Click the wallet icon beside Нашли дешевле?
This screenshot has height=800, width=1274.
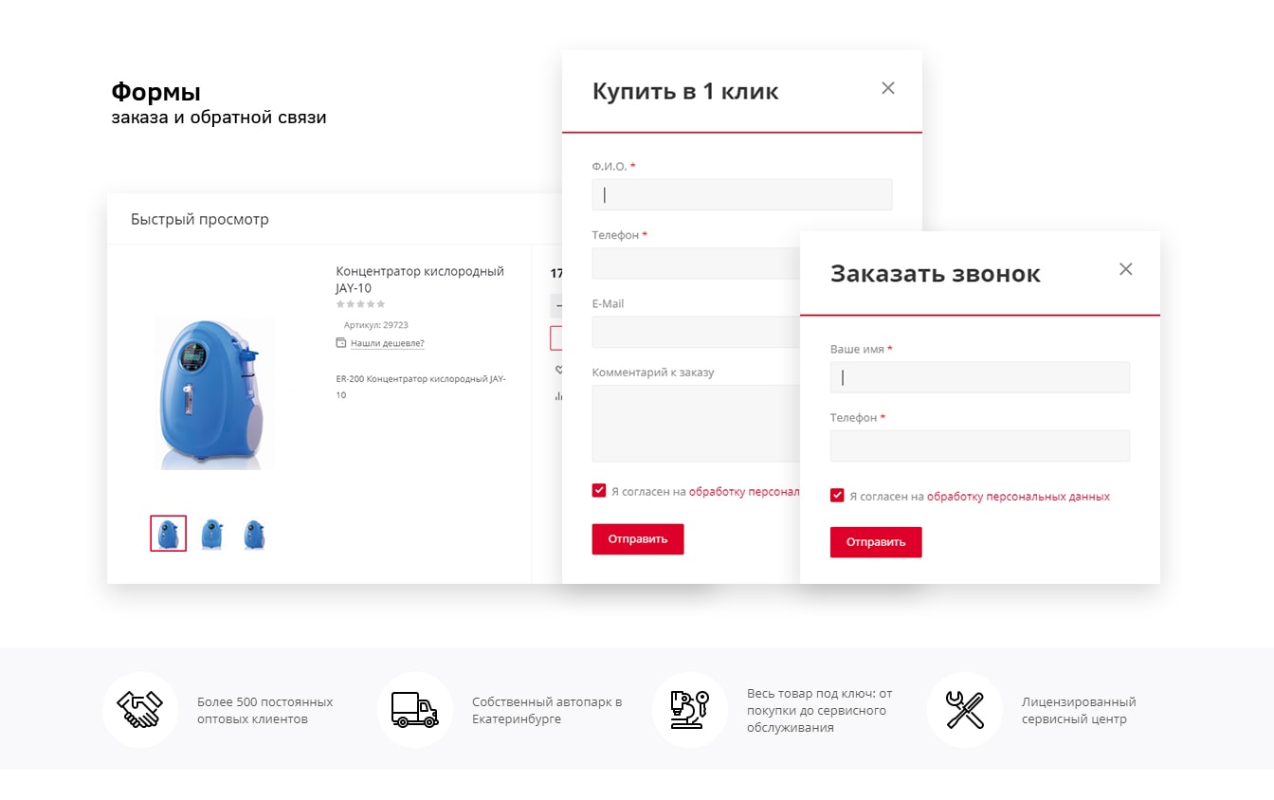pyautogui.click(x=341, y=343)
